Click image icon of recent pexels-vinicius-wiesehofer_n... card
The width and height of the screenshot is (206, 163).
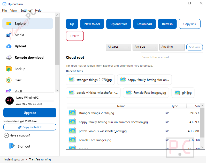(x=72, y=92)
